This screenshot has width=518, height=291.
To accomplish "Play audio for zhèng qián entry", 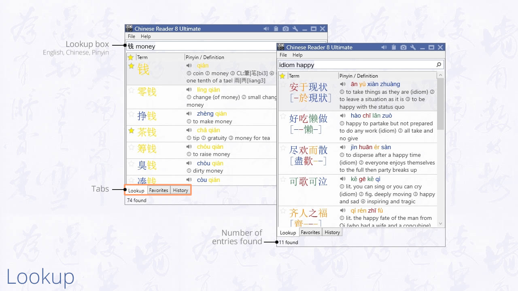I will point(189,114).
